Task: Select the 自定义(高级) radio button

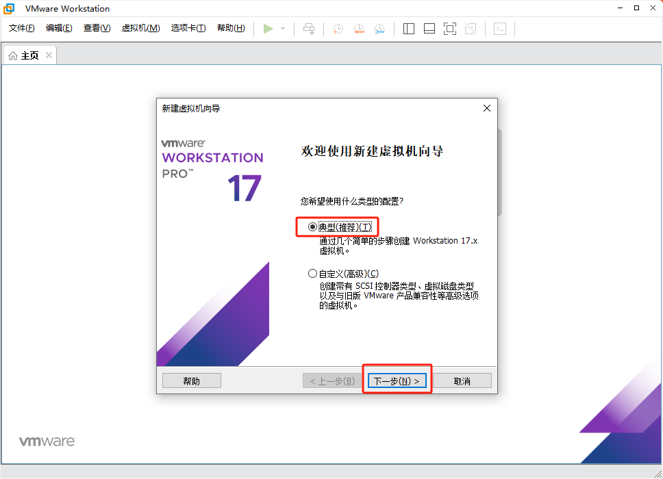Action: click(313, 274)
